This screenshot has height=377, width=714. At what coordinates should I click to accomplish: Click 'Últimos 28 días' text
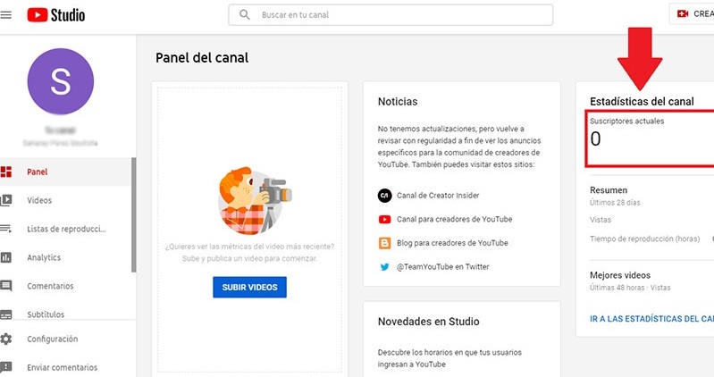615,203
